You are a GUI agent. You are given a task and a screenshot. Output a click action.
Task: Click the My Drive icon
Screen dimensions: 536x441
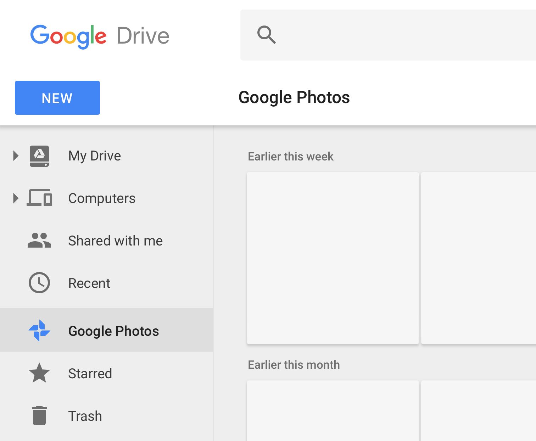39,156
